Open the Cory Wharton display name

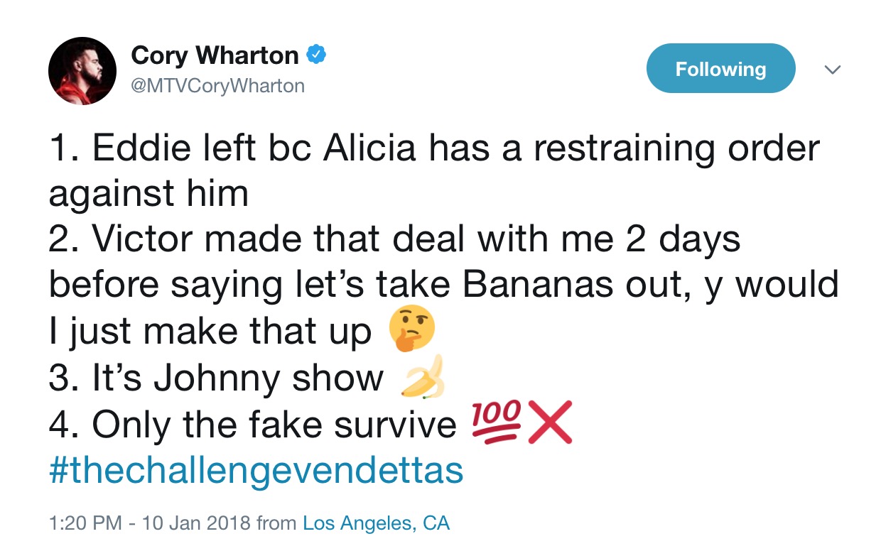pyautogui.click(x=215, y=55)
